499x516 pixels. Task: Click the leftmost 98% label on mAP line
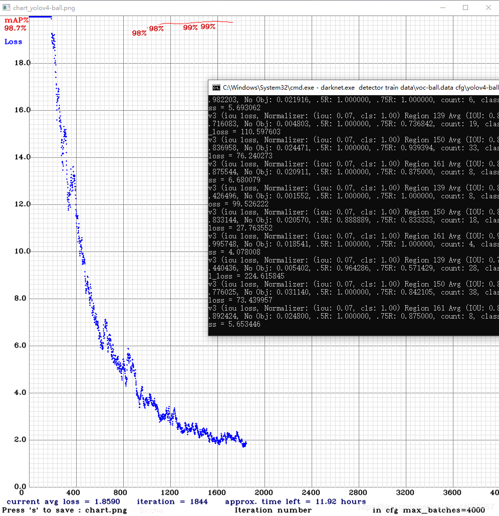(x=139, y=33)
